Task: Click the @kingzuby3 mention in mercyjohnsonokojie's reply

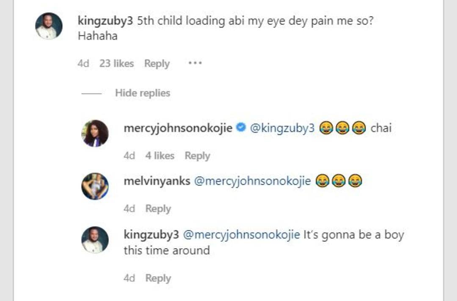Action: [282, 129]
